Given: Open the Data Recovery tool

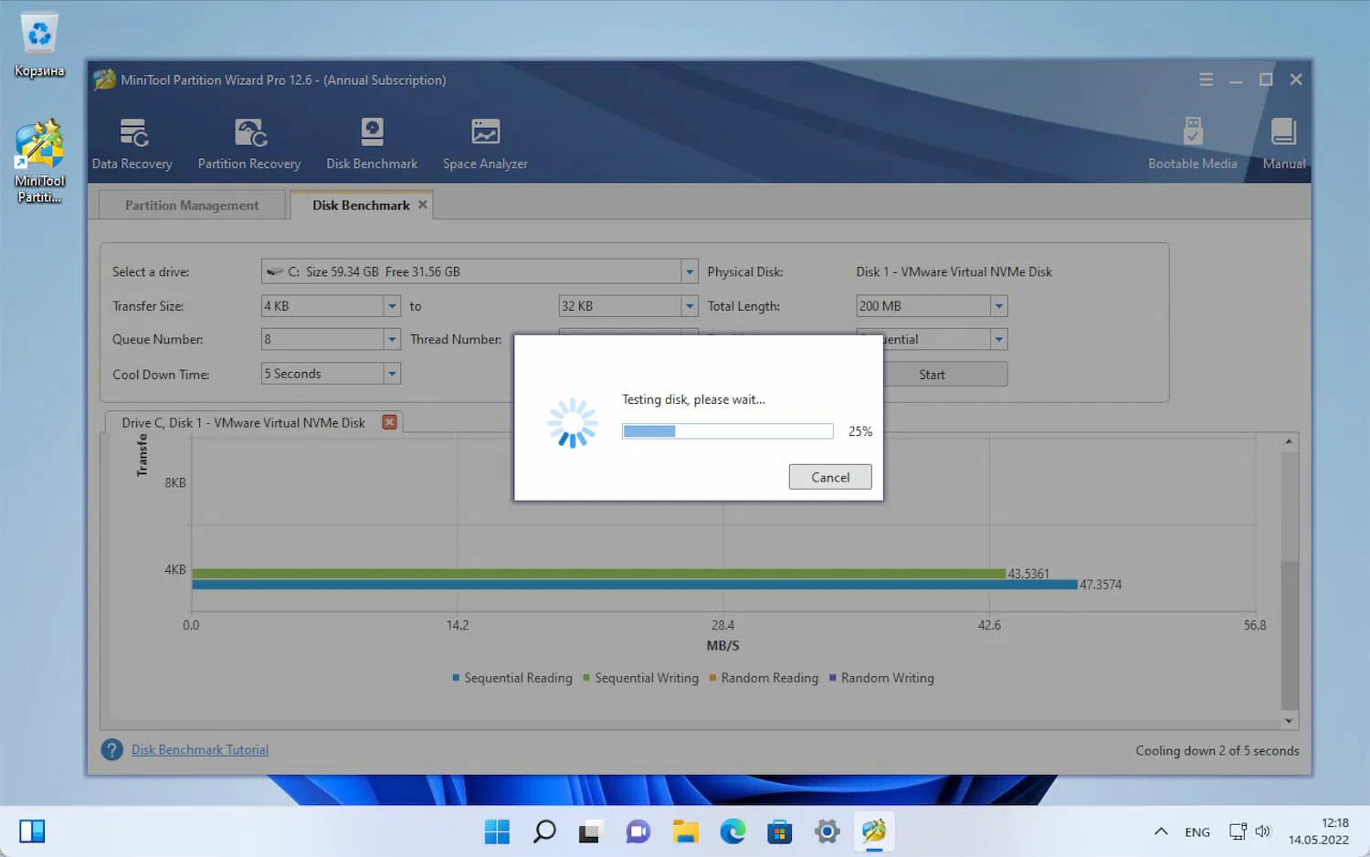Looking at the screenshot, I should point(132,144).
